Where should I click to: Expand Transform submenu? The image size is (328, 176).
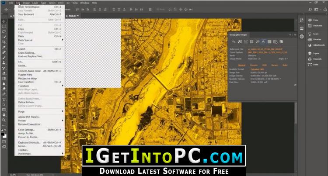(40, 86)
